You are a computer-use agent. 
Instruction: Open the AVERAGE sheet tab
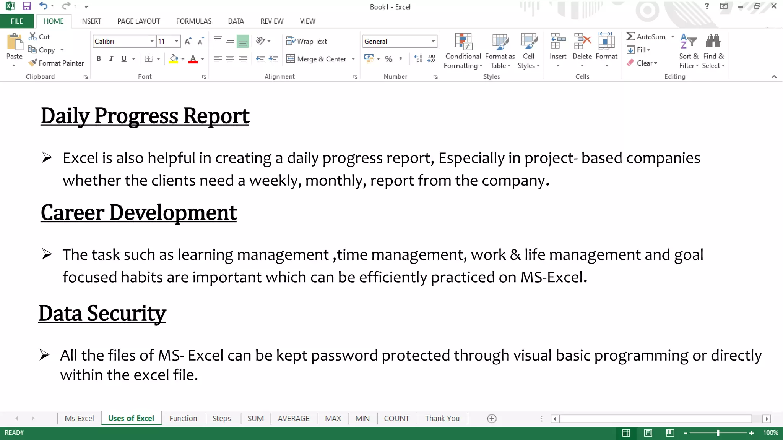(x=294, y=418)
